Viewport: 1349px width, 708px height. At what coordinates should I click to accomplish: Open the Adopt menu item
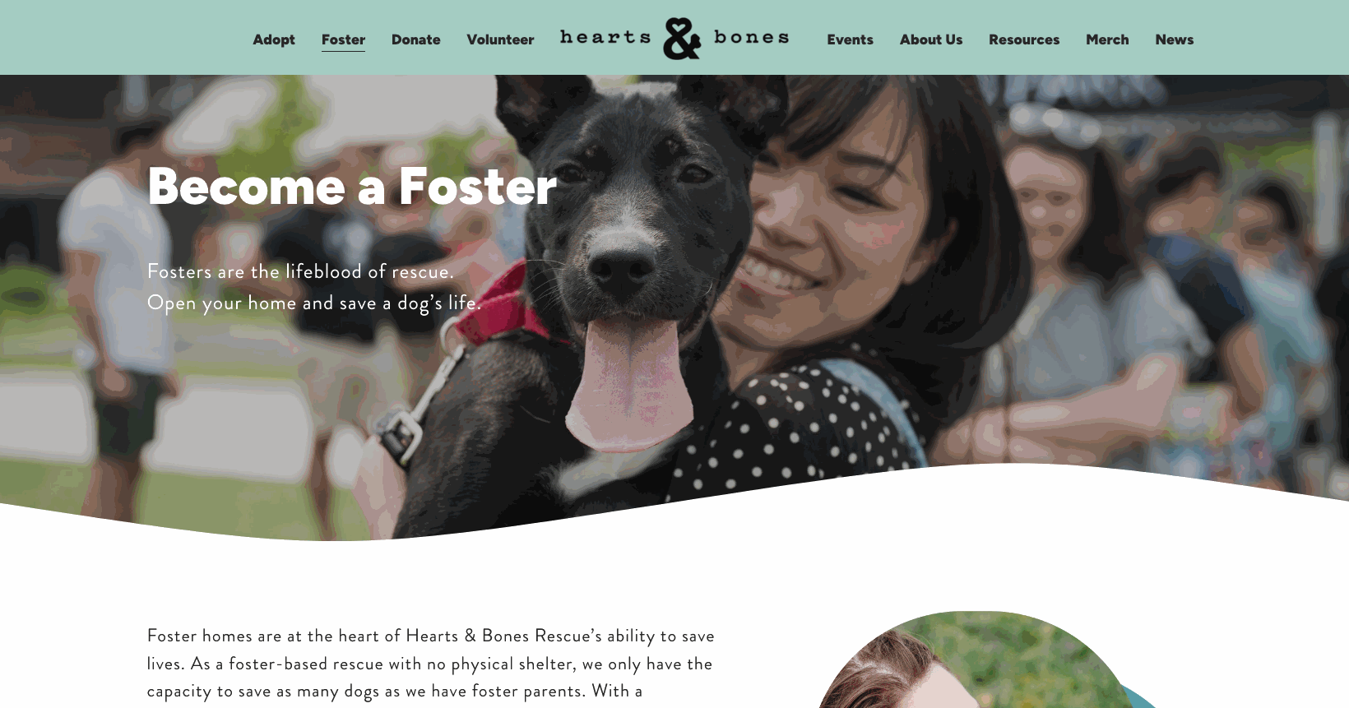(274, 39)
